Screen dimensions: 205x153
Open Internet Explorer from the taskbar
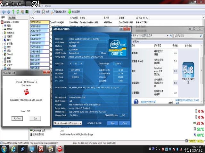[x=13, y=149]
